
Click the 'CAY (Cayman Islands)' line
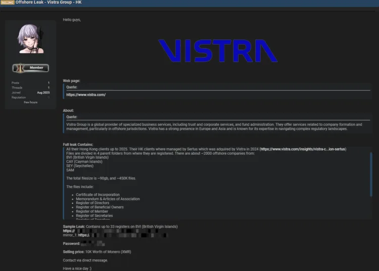coord(84,161)
